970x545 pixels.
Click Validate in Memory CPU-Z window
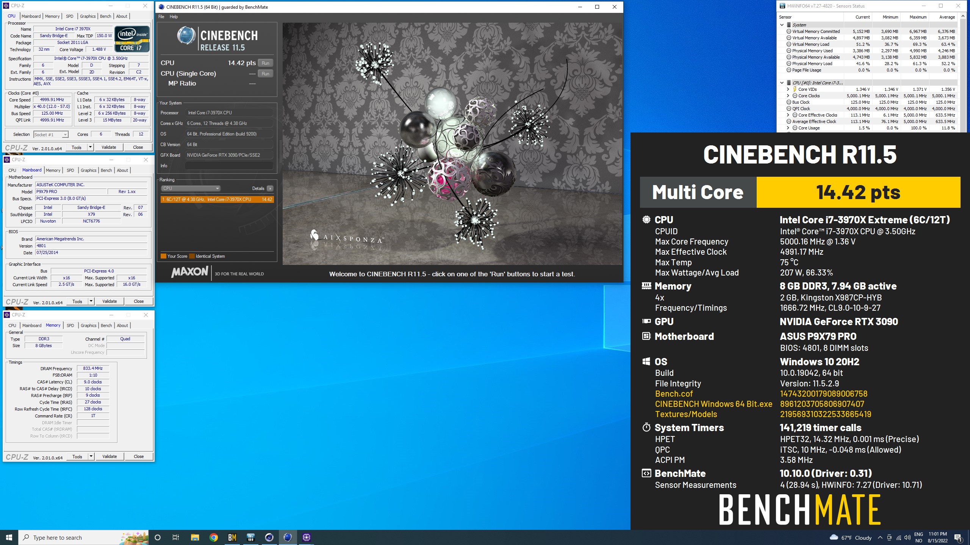[x=110, y=456]
